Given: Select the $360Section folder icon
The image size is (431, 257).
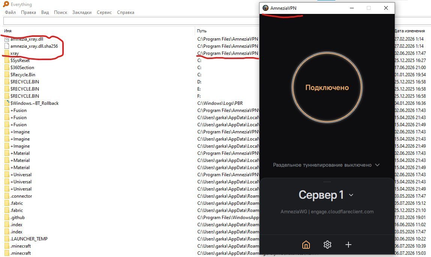Looking at the screenshot, I should pyautogui.click(x=7, y=68).
